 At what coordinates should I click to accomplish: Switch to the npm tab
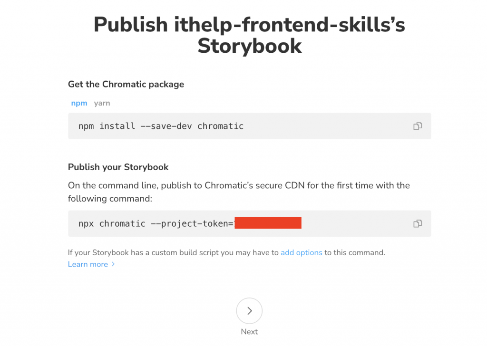pos(79,103)
